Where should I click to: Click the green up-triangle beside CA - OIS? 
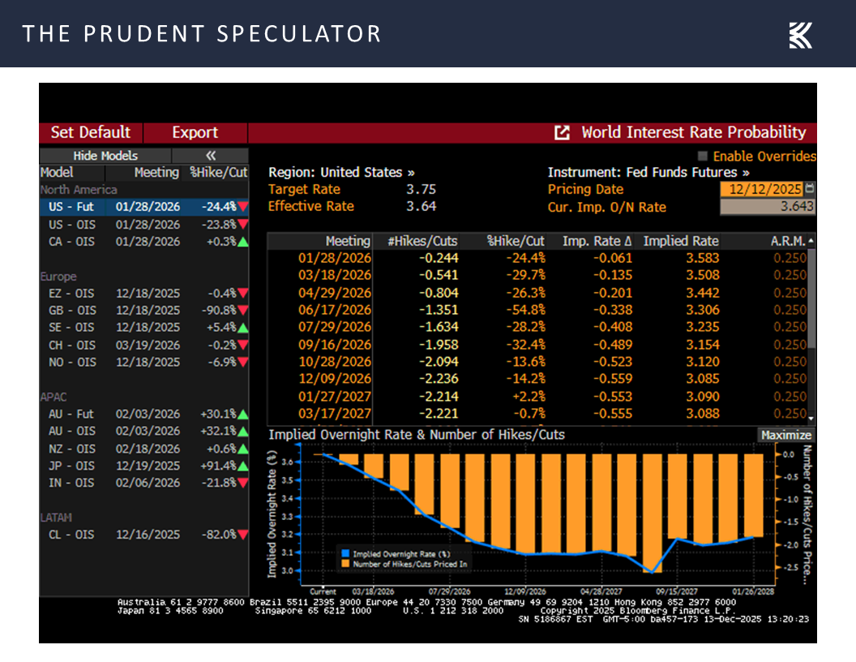pyautogui.click(x=242, y=241)
